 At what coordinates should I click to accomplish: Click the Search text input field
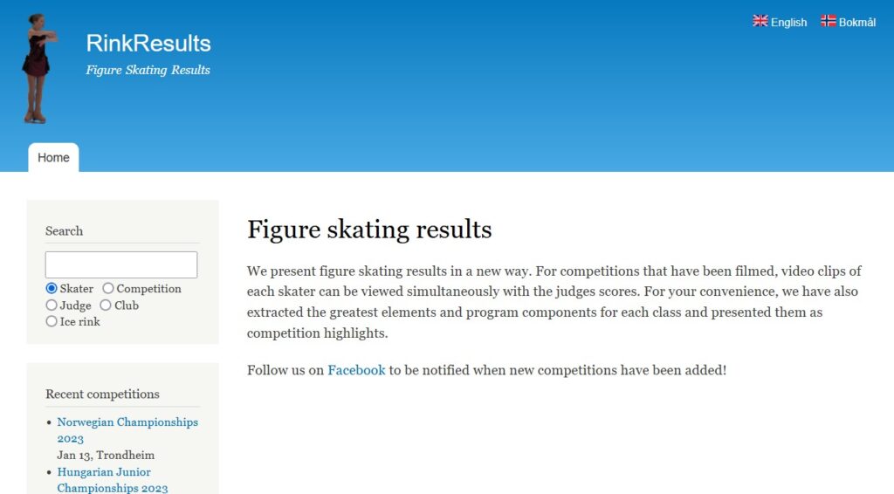click(121, 265)
